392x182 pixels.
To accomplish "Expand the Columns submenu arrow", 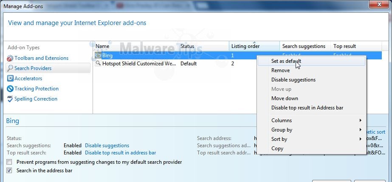I will (361, 120).
